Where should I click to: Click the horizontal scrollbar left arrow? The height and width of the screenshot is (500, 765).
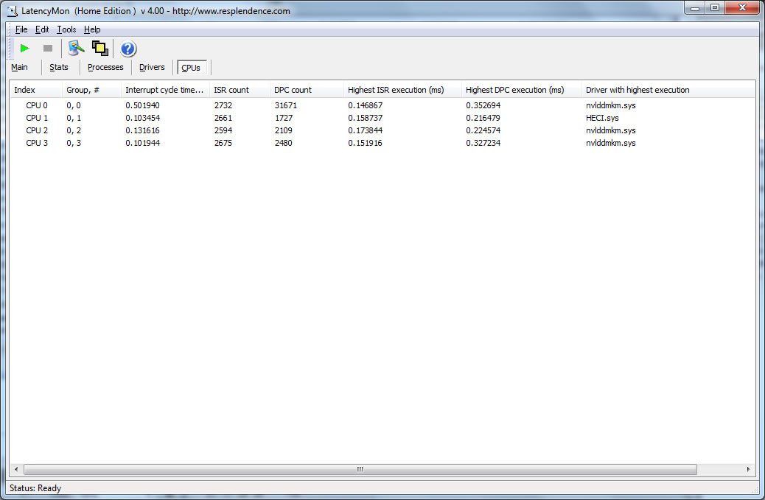[16, 469]
